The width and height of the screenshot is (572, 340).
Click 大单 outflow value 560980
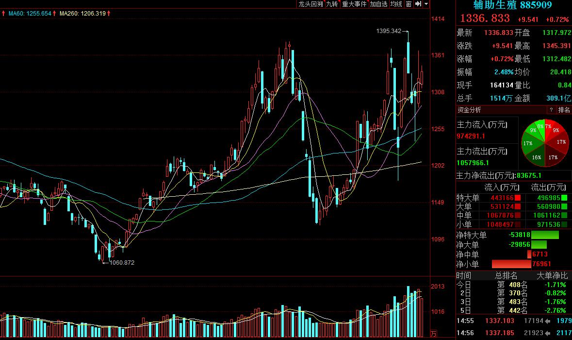(548, 207)
